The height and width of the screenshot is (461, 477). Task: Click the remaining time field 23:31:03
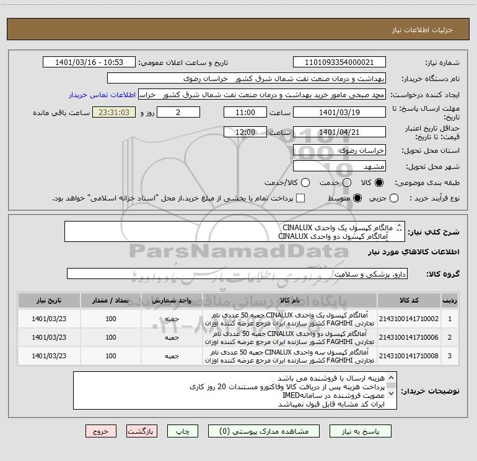pyautogui.click(x=114, y=112)
